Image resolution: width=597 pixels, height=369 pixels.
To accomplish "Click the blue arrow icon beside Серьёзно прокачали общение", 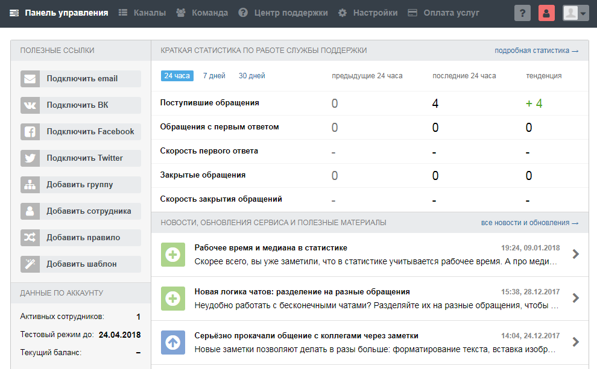I will pyautogui.click(x=173, y=341).
